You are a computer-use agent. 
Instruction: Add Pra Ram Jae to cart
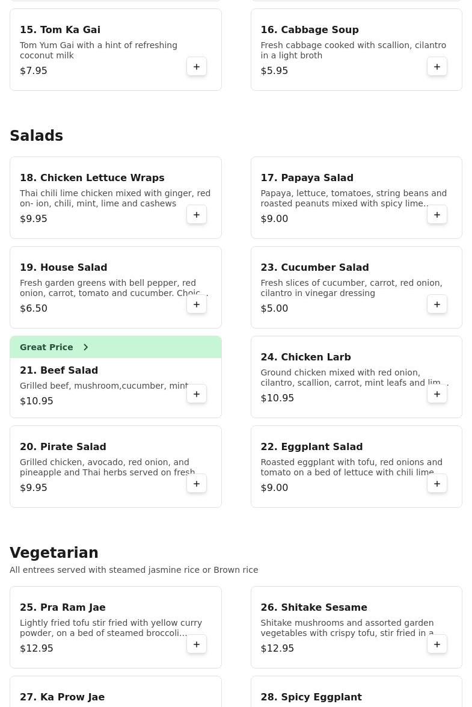pos(197,644)
